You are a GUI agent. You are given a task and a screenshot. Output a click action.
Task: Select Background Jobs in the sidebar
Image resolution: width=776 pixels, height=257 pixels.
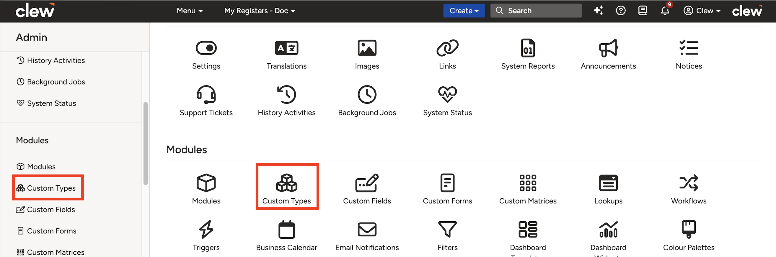50,82
